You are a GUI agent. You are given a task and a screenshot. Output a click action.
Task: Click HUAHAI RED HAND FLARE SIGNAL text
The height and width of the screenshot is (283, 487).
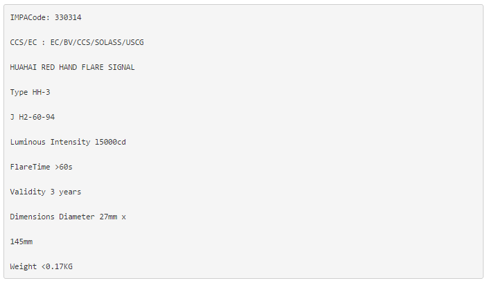72,67
